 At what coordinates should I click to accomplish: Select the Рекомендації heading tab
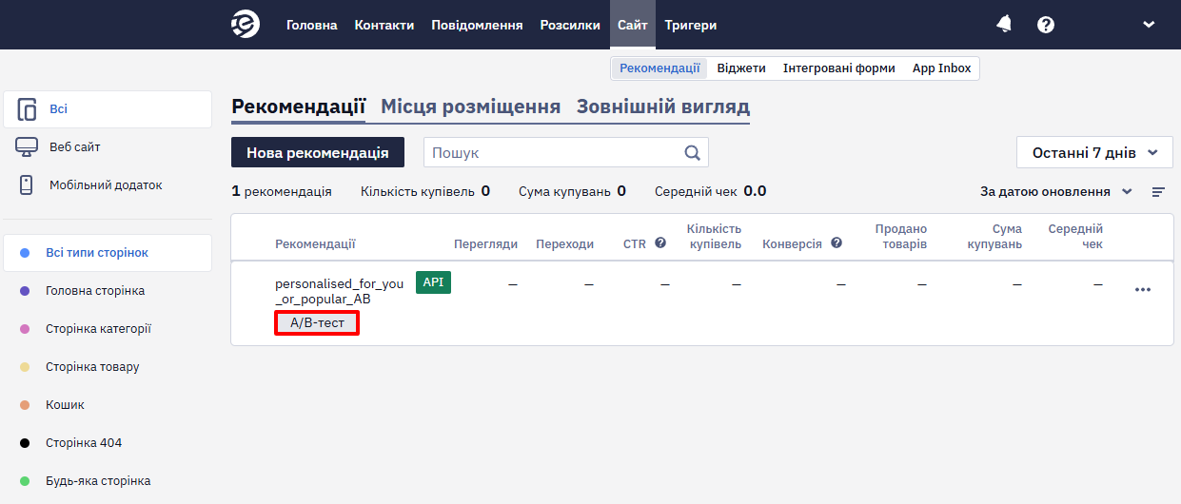tap(299, 107)
